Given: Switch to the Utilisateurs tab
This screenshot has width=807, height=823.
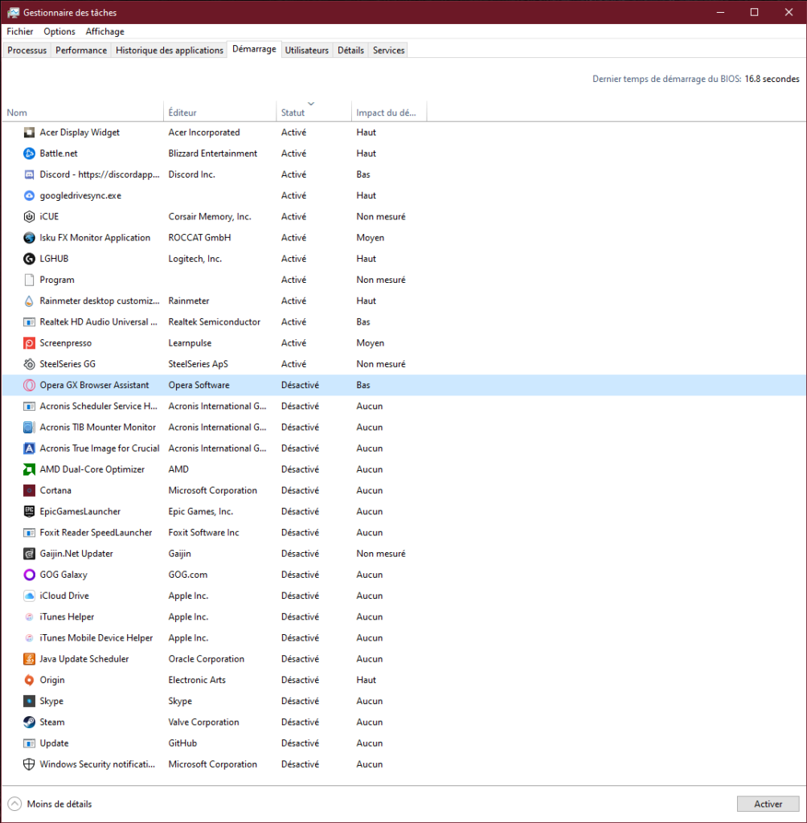Looking at the screenshot, I should click(306, 51).
